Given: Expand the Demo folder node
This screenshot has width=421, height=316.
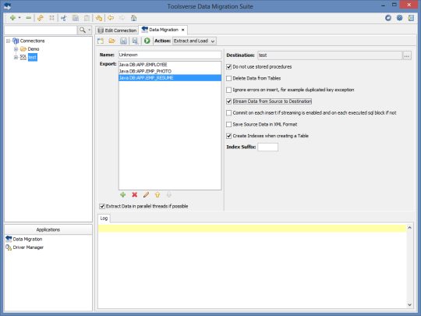Looking at the screenshot, I should tap(16, 49).
